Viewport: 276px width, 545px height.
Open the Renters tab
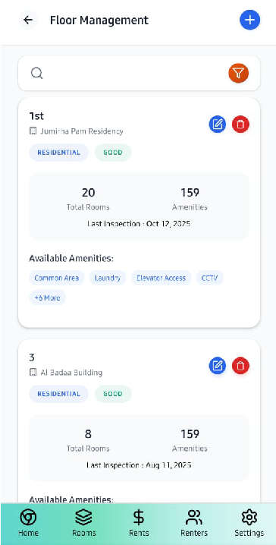(x=193, y=524)
